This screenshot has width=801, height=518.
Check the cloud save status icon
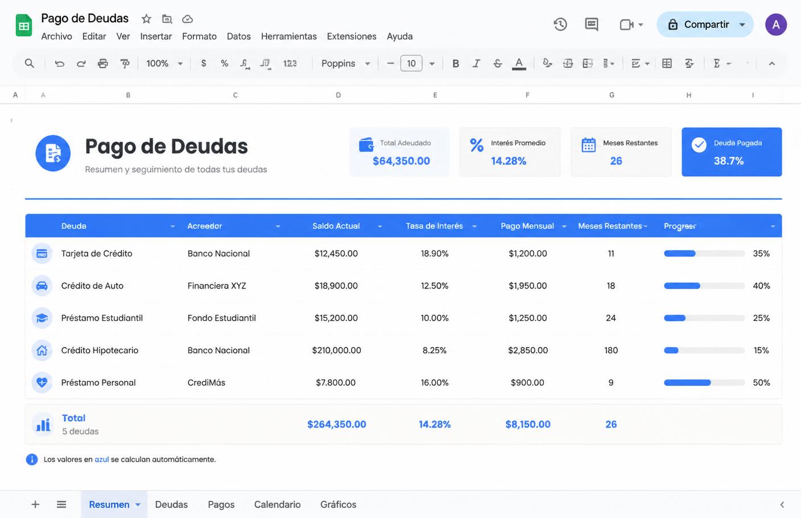(x=187, y=19)
